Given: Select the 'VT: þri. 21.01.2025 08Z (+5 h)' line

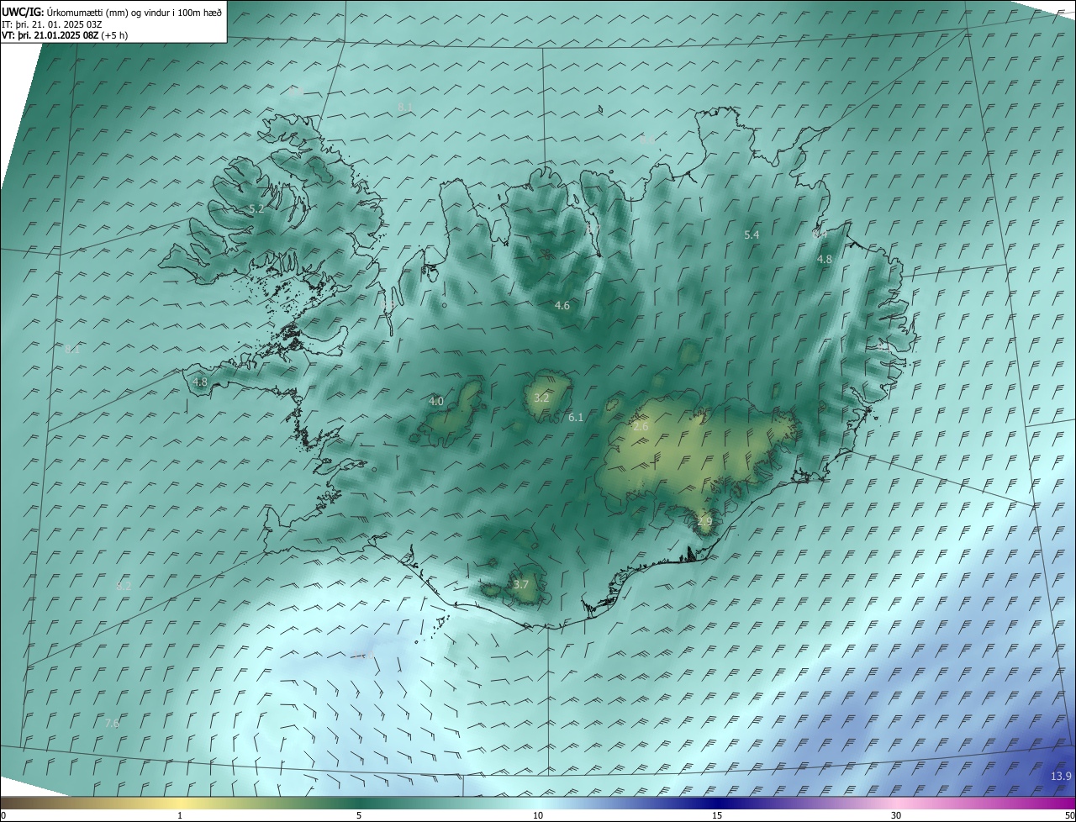Looking at the screenshot, I should pos(65,35).
